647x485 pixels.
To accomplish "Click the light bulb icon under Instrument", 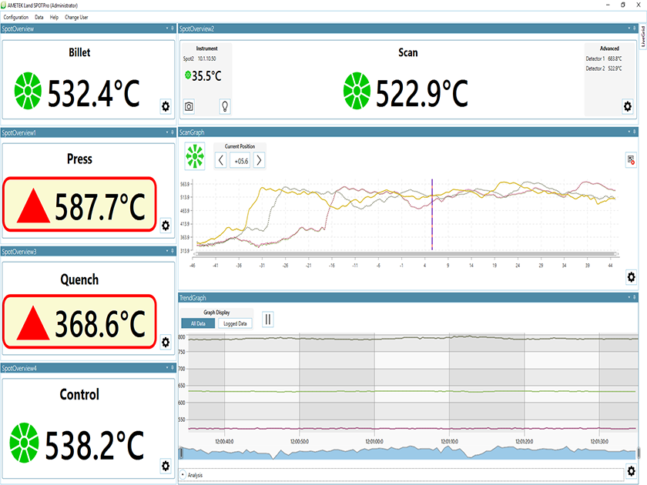I will point(225,106).
